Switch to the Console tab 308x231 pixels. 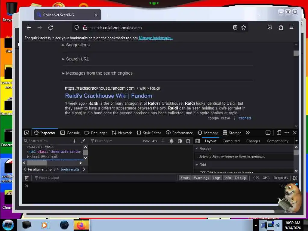click(70, 133)
